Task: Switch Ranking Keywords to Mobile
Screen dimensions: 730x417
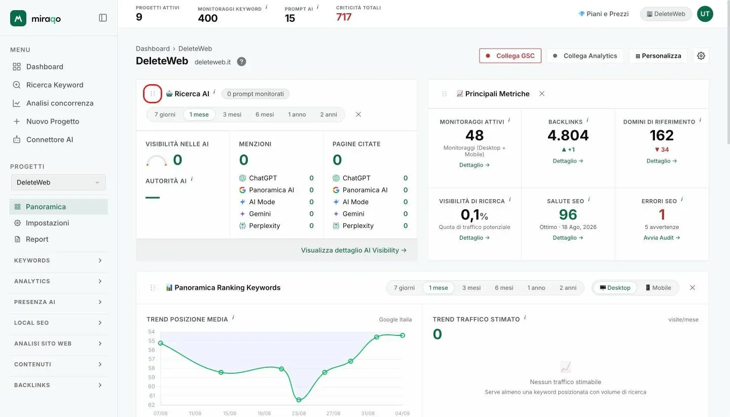Action: coord(658,288)
